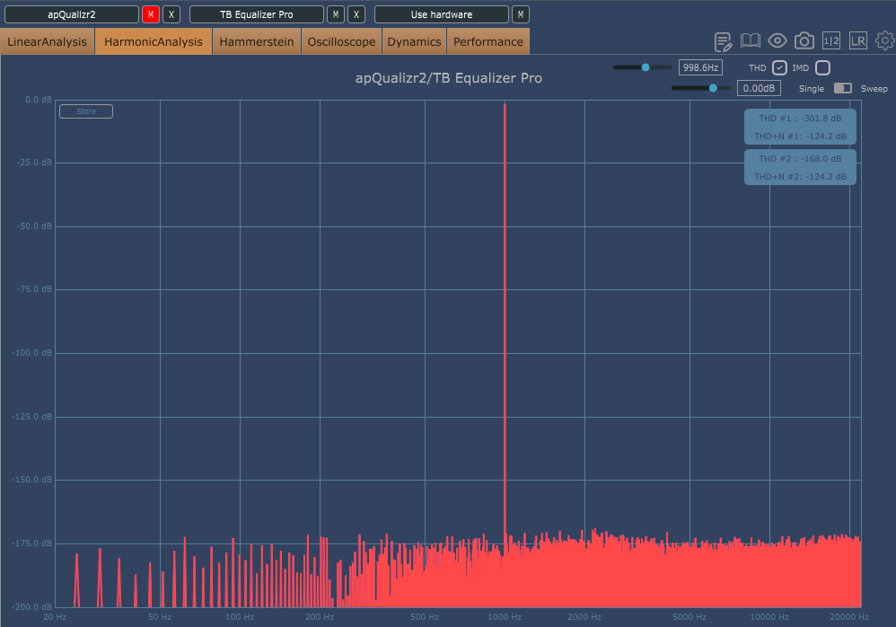Click the eye visibility icon
896x627 pixels.
(777, 41)
